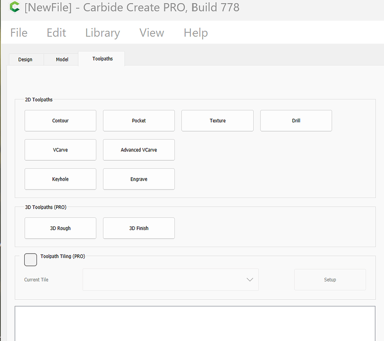The height and width of the screenshot is (341, 384).
Task: Click the 2D Toolpaths group label
Action: tap(39, 100)
